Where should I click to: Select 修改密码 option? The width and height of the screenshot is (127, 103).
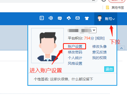[75, 52]
